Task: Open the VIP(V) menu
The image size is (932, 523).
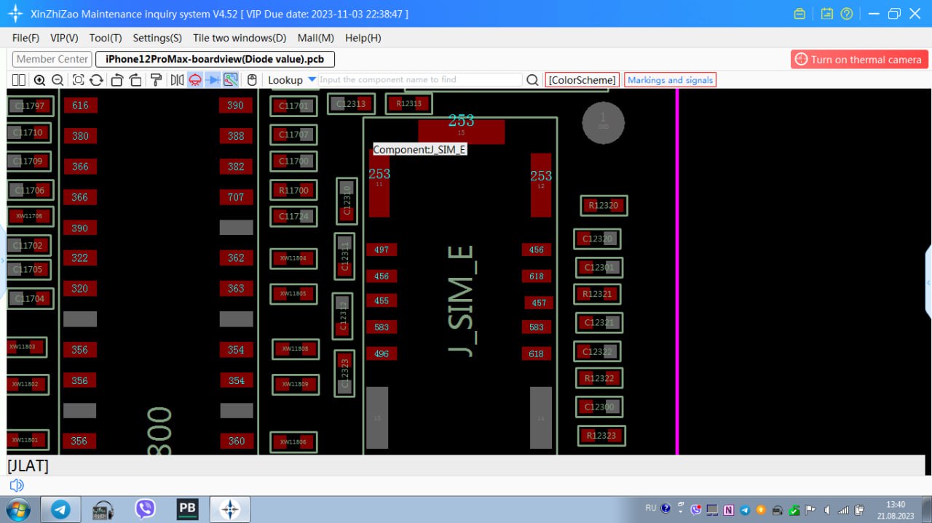Action: click(64, 38)
